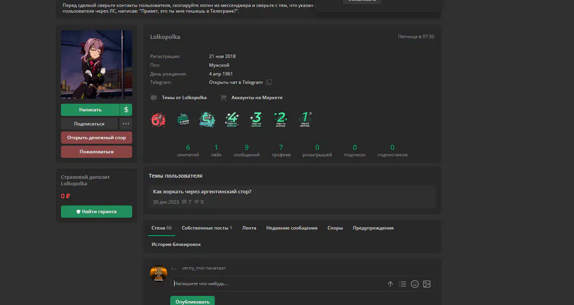Click the 1 лайк counter
The image size is (574, 305).
216,151
